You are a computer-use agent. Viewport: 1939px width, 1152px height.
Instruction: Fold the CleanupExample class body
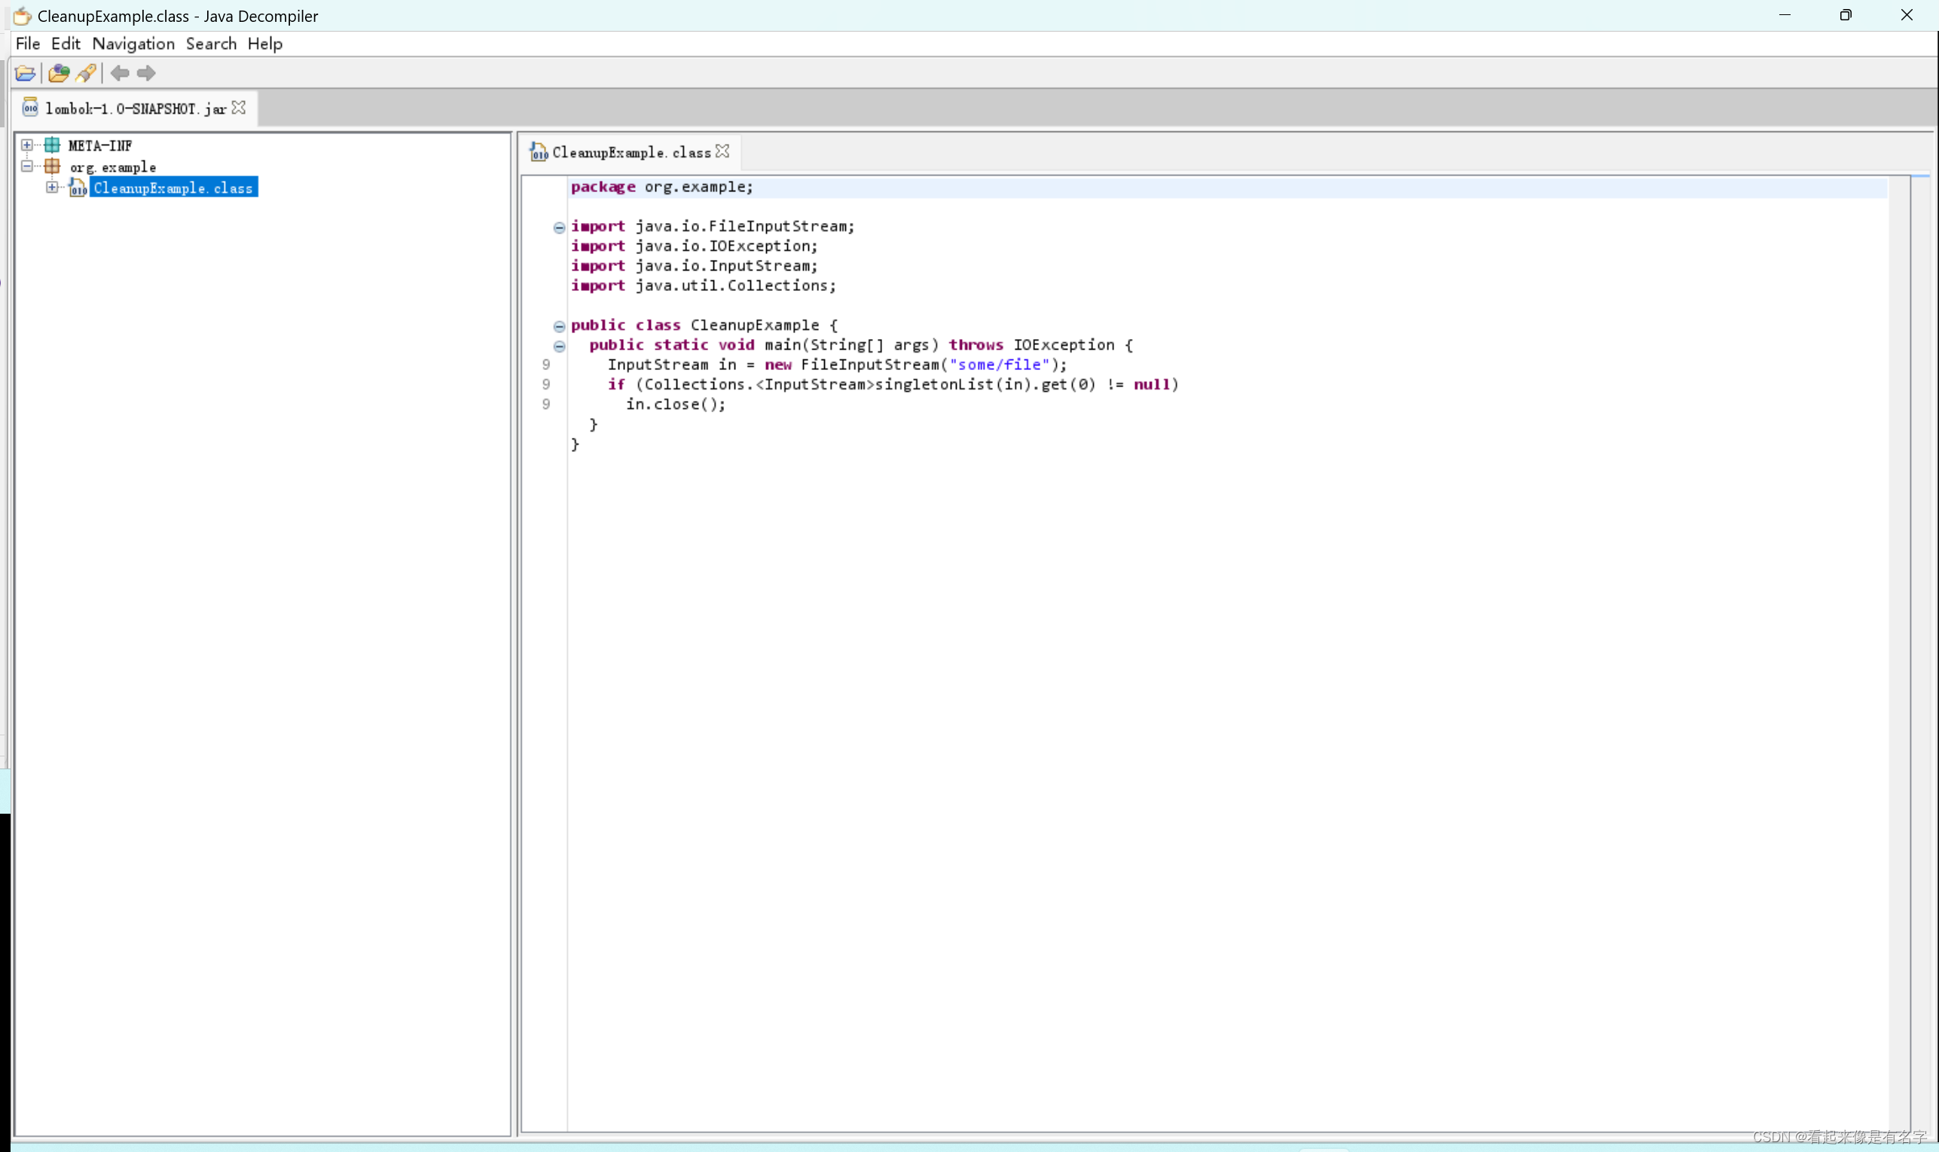559,326
